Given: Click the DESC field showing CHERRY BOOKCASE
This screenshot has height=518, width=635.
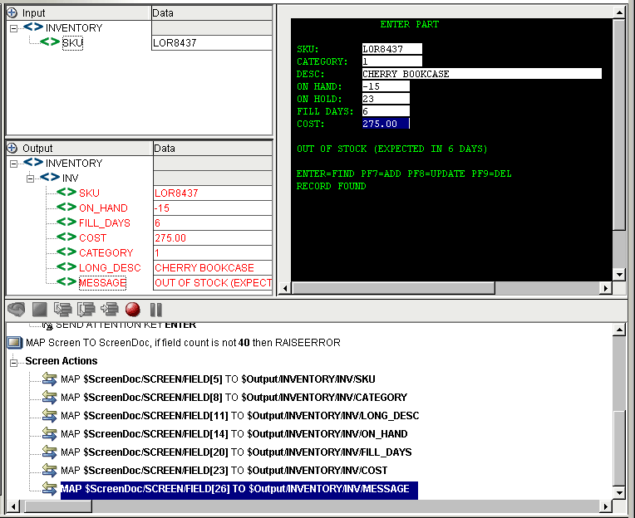Looking at the screenshot, I should [x=481, y=74].
